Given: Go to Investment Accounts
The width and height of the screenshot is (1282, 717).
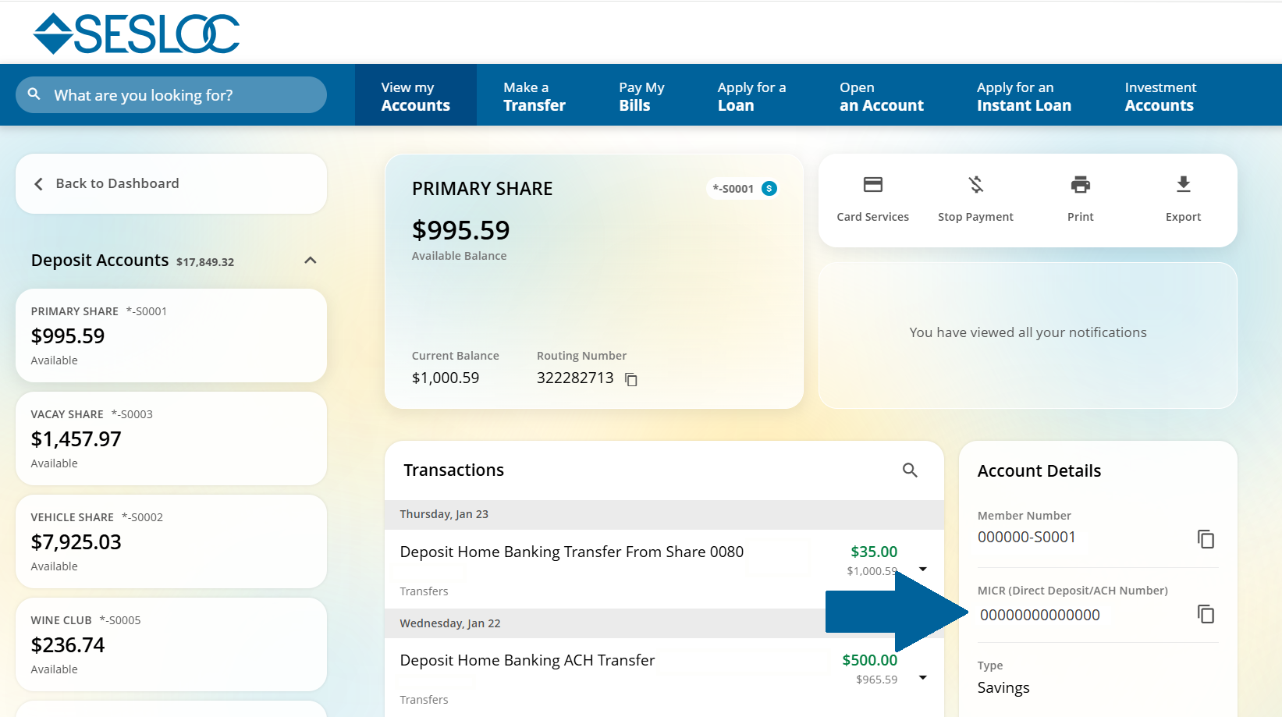Looking at the screenshot, I should (1160, 94).
